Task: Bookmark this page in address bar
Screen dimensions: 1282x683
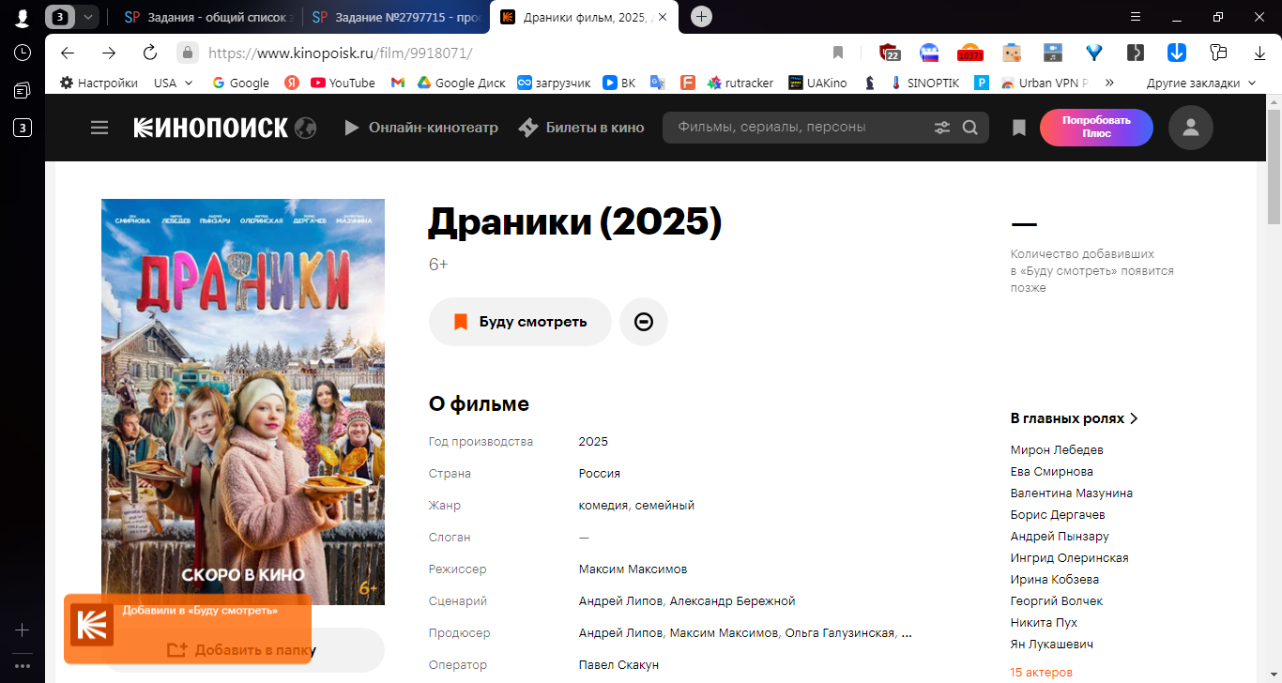Action: point(838,53)
